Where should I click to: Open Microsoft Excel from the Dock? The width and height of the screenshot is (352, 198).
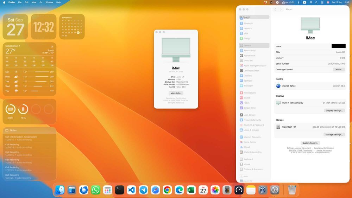(x=191, y=190)
